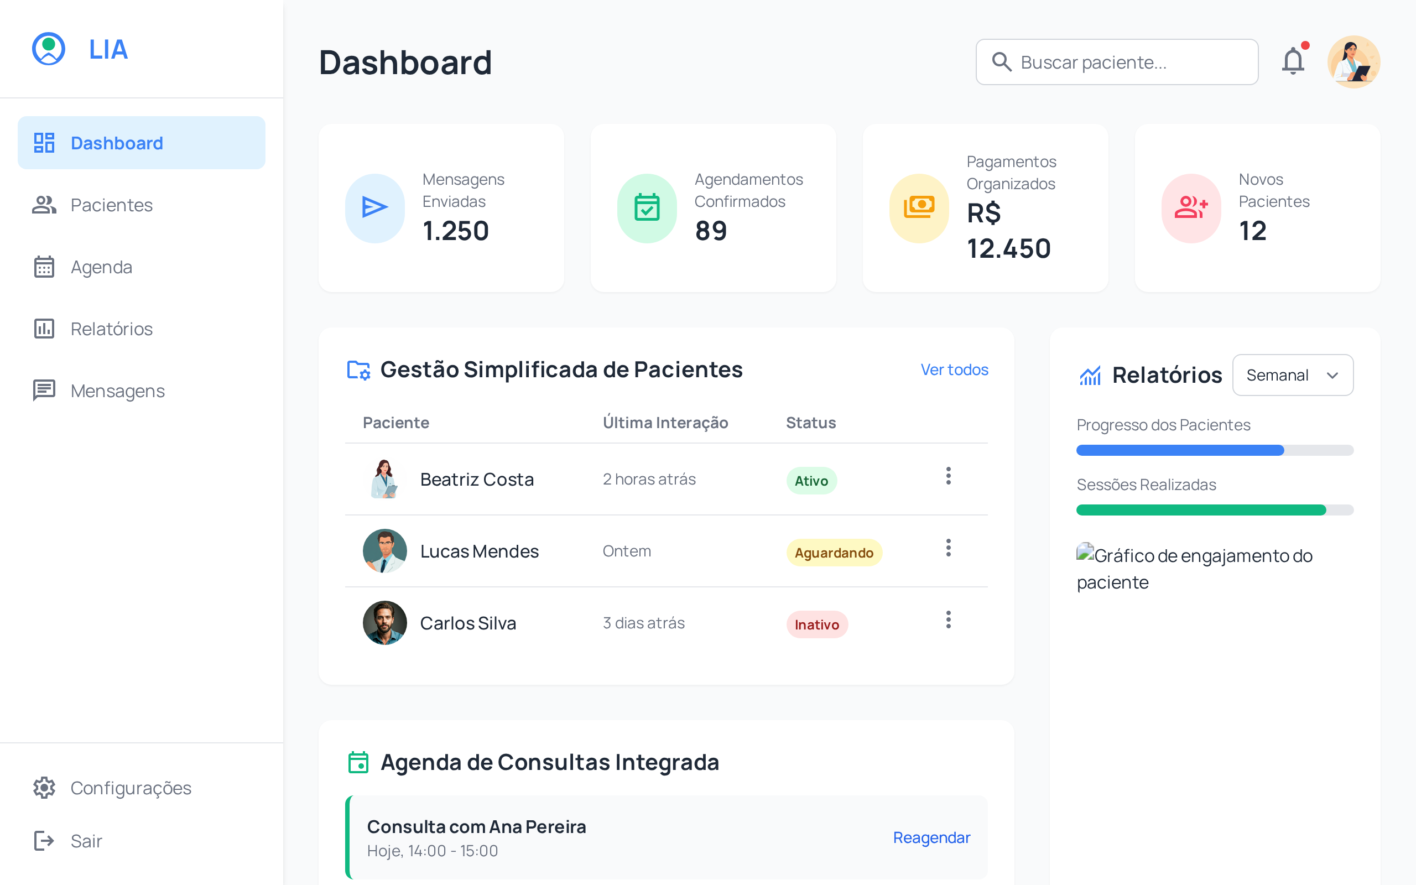
Task: Open the Mensagens chat icon
Action: [44, 391]
